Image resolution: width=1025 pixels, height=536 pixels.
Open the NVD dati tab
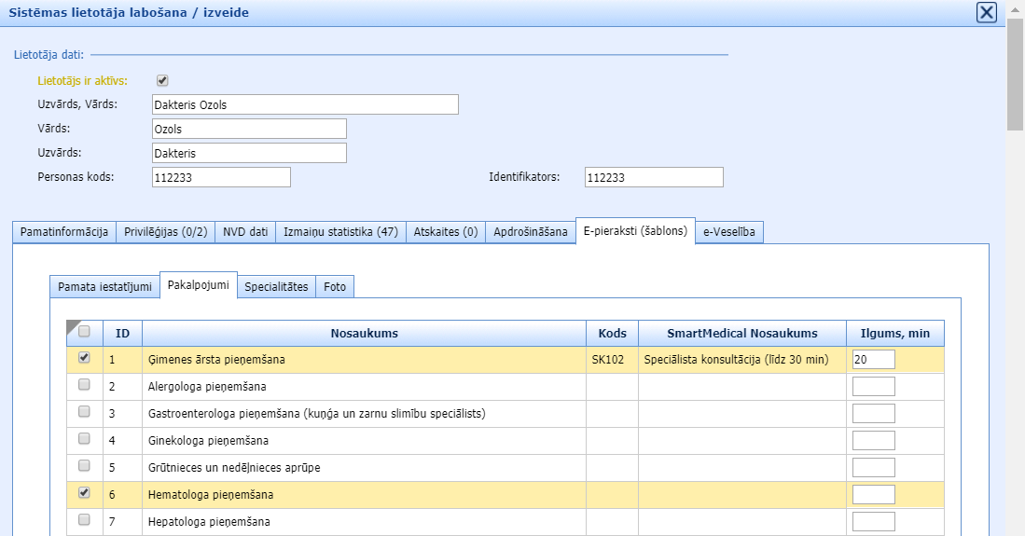(x=245, y=232)
